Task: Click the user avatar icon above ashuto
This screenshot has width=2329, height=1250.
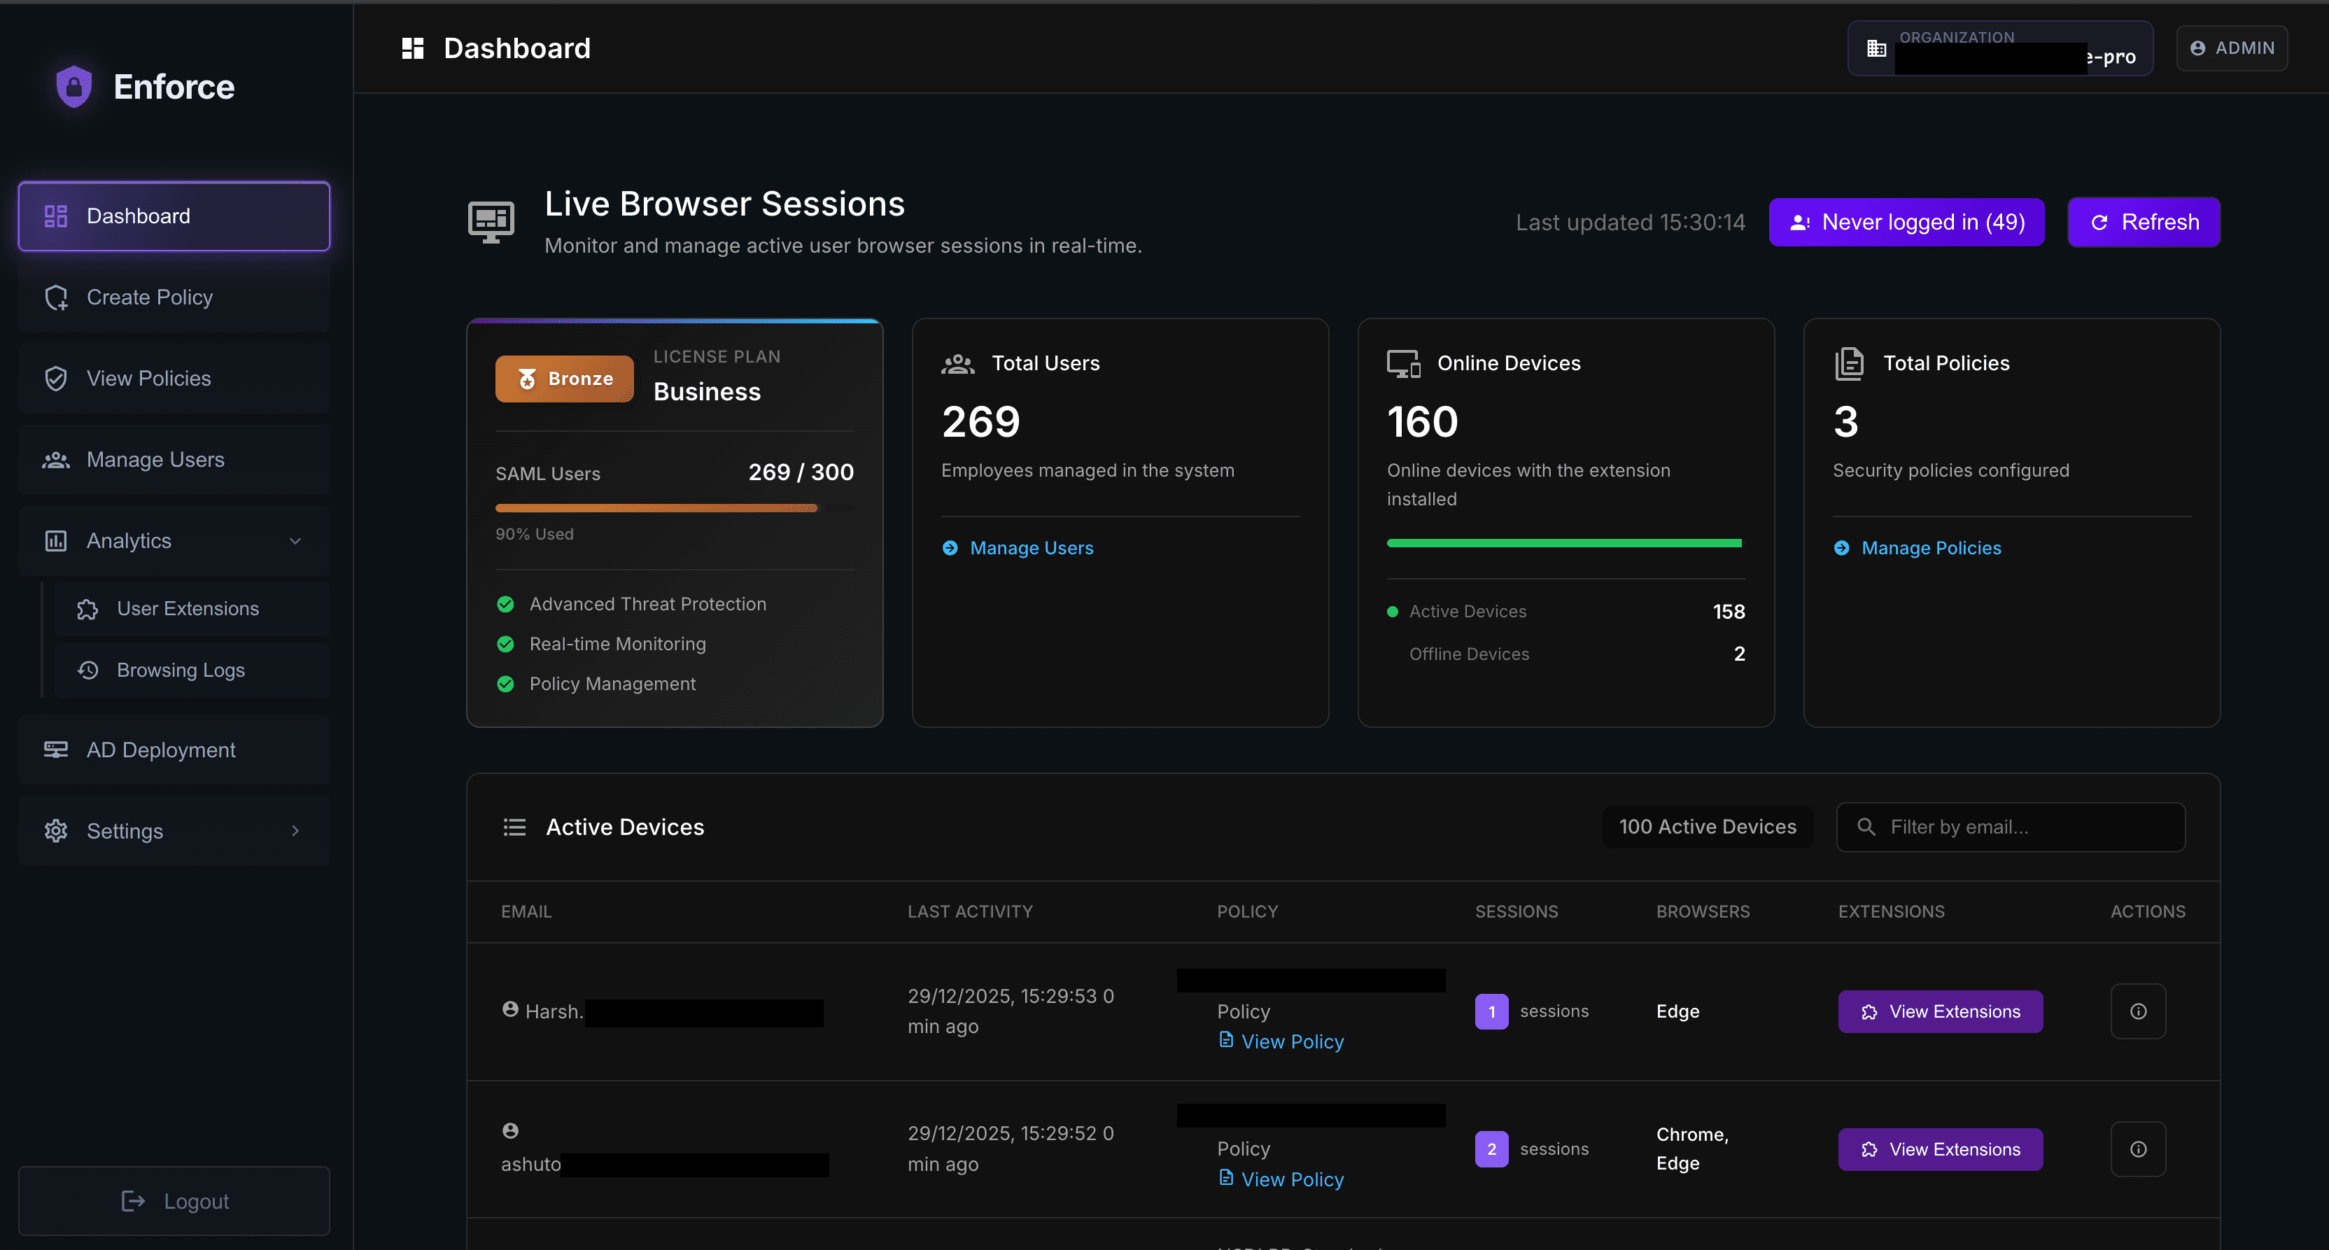Action: click(510, 1130)
